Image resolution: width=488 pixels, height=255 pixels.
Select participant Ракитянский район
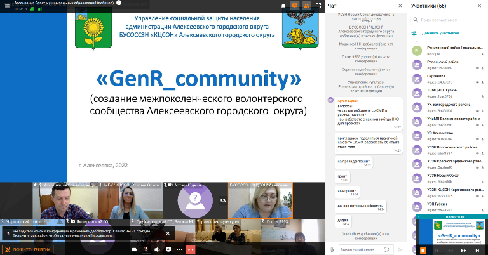tap(447, 51)
